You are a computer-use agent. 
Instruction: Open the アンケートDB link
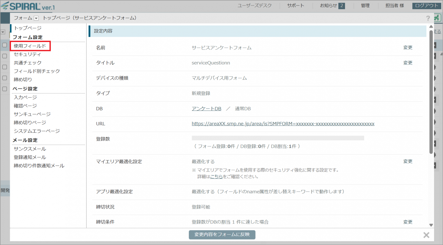coord(207,109)
